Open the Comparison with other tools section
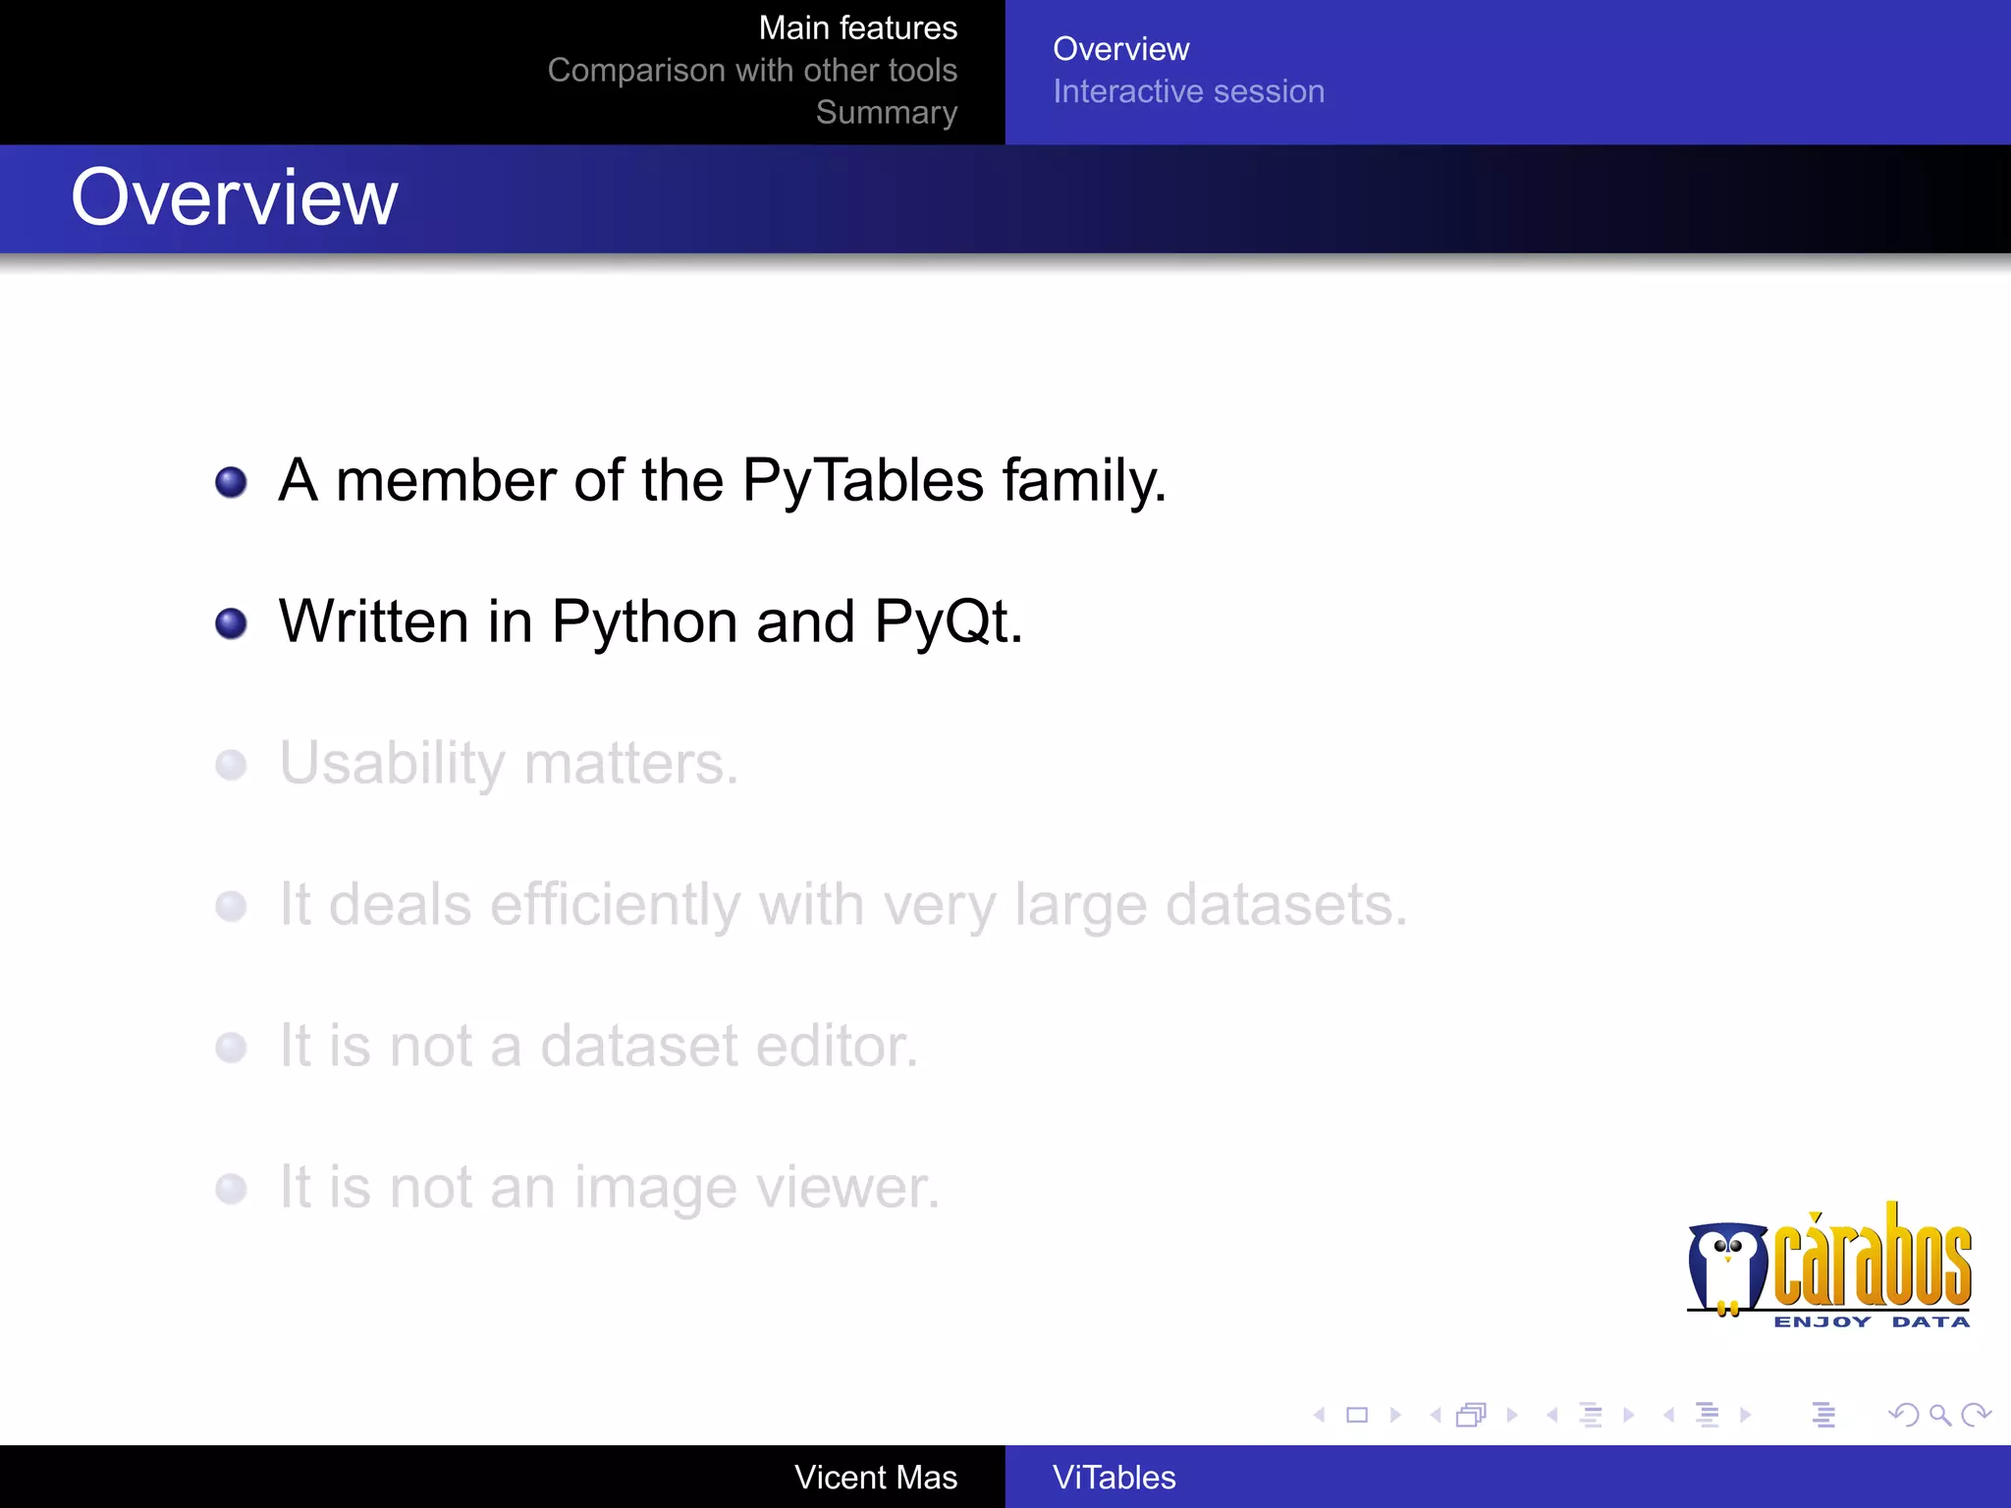The image size is (2011, 1508). pyautogui.click(x=752, y=71)
